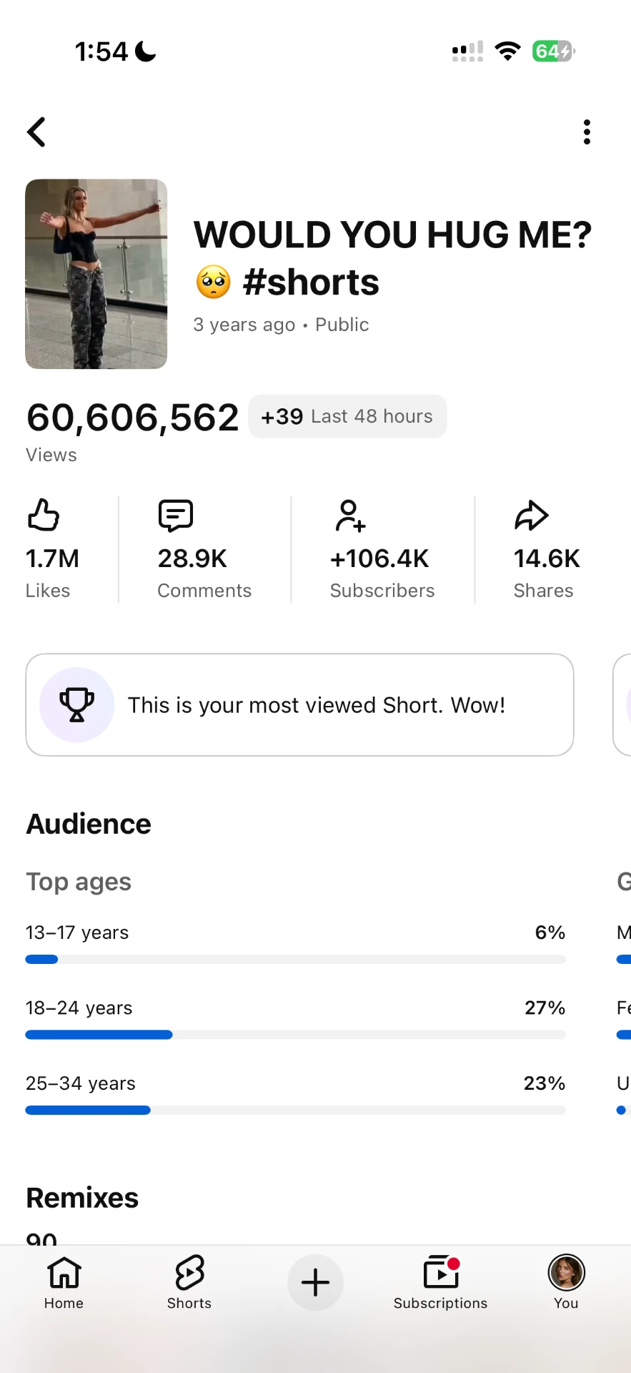Tap the partially visible next insight card
The image size is (631, 1373).
pos(622,705)
